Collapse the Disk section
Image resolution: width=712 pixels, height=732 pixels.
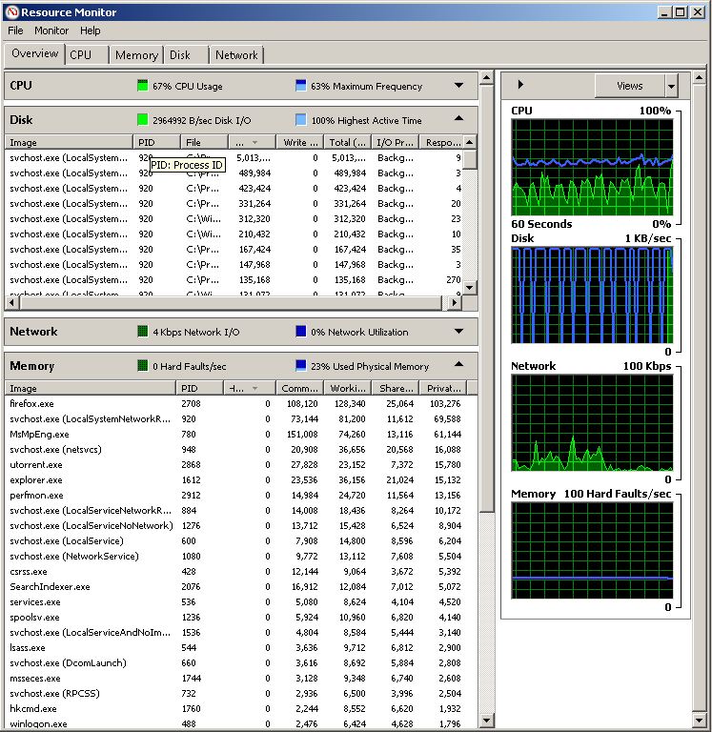[458, 118]
